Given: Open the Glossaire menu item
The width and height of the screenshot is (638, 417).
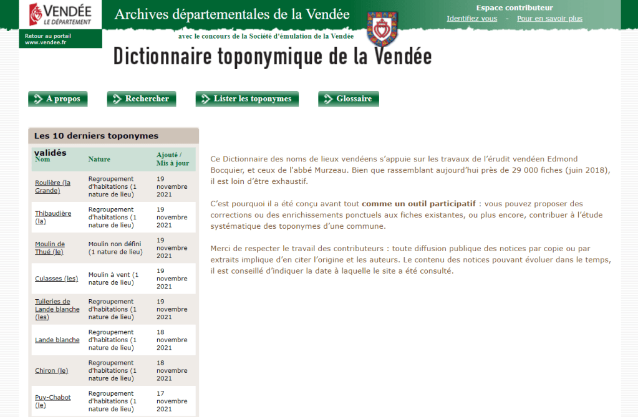Looking at the screenshot, I should [354, 99].
